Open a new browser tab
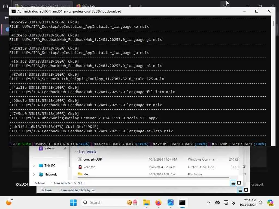This screenshot has width=279, height=209. [x=140, y=6]
